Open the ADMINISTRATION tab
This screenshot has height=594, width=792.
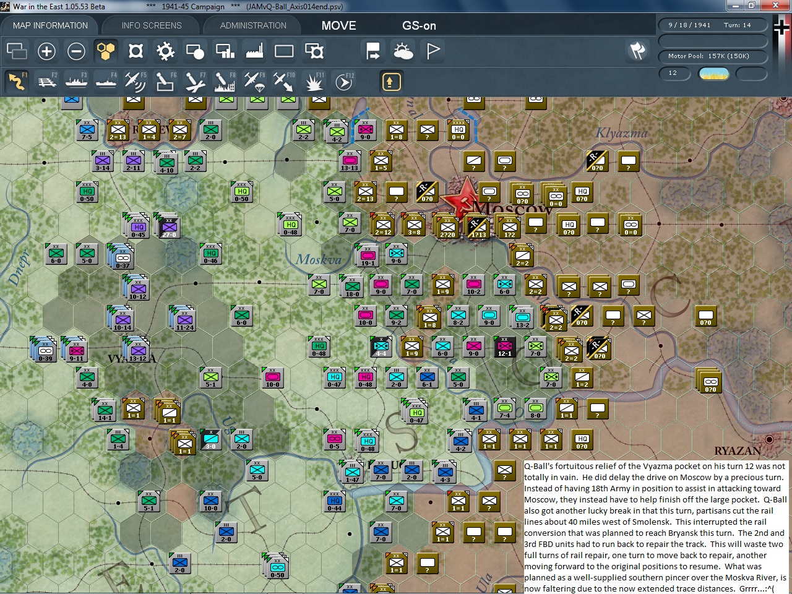253,25
